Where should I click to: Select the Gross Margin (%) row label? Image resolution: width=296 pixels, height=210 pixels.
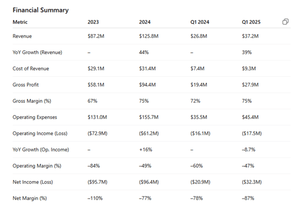click(x=32, y=101)
